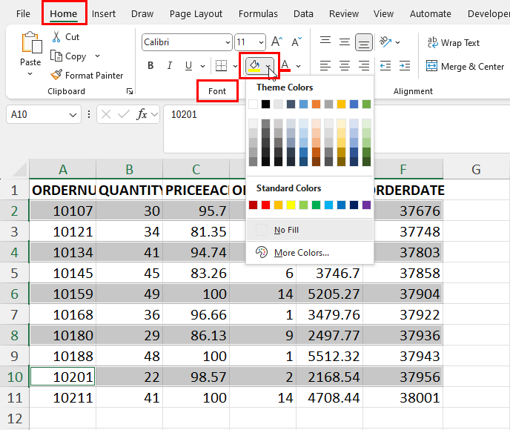
Task: Align text left
Action: click(x=325, y=66)
